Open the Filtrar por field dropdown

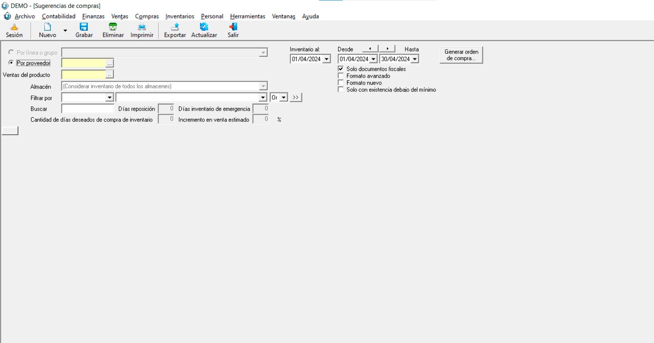pos(109,98)
